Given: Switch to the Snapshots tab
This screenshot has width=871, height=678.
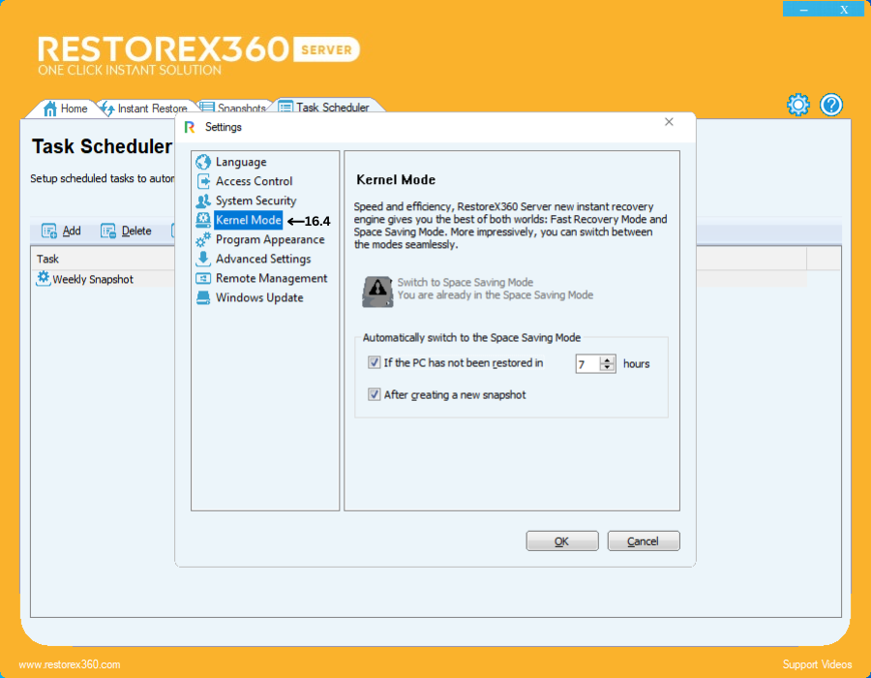Looking at the screenshot, I should [233, 108].
